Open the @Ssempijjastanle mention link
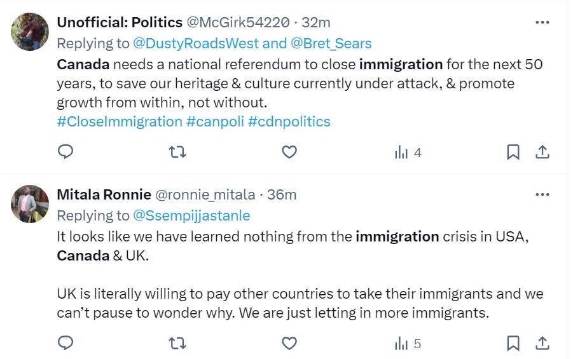The width and height of the screenshot is (573, 359). [x=191, y=215]
